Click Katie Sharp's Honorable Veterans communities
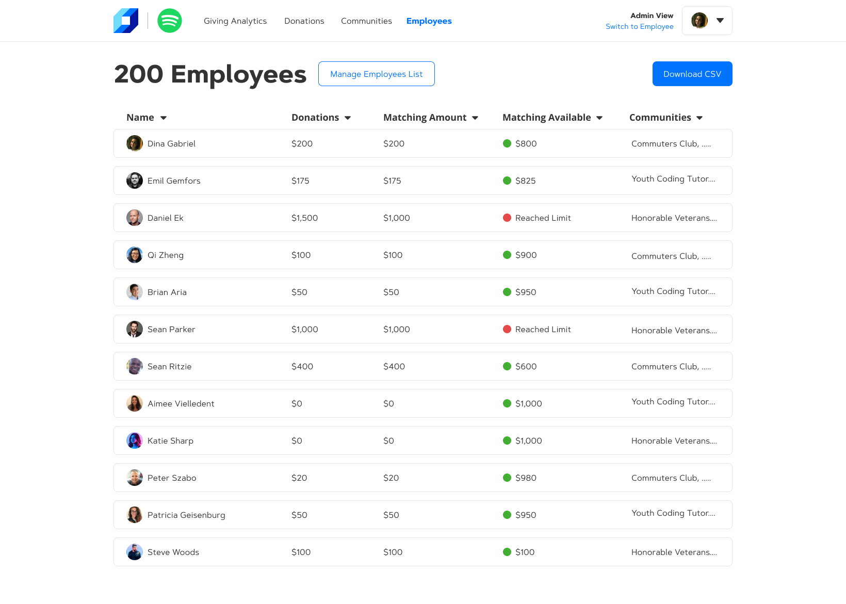Image resolution: width=846 pixels, height=604 pixels. pos(674,441)
